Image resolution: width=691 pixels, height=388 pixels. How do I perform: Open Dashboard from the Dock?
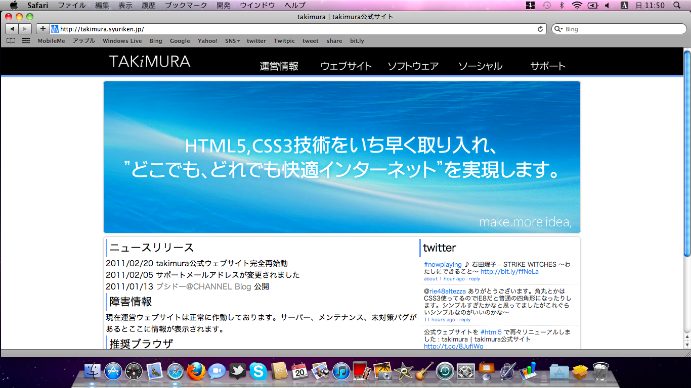pyautogui.click(x=134, y=372)
